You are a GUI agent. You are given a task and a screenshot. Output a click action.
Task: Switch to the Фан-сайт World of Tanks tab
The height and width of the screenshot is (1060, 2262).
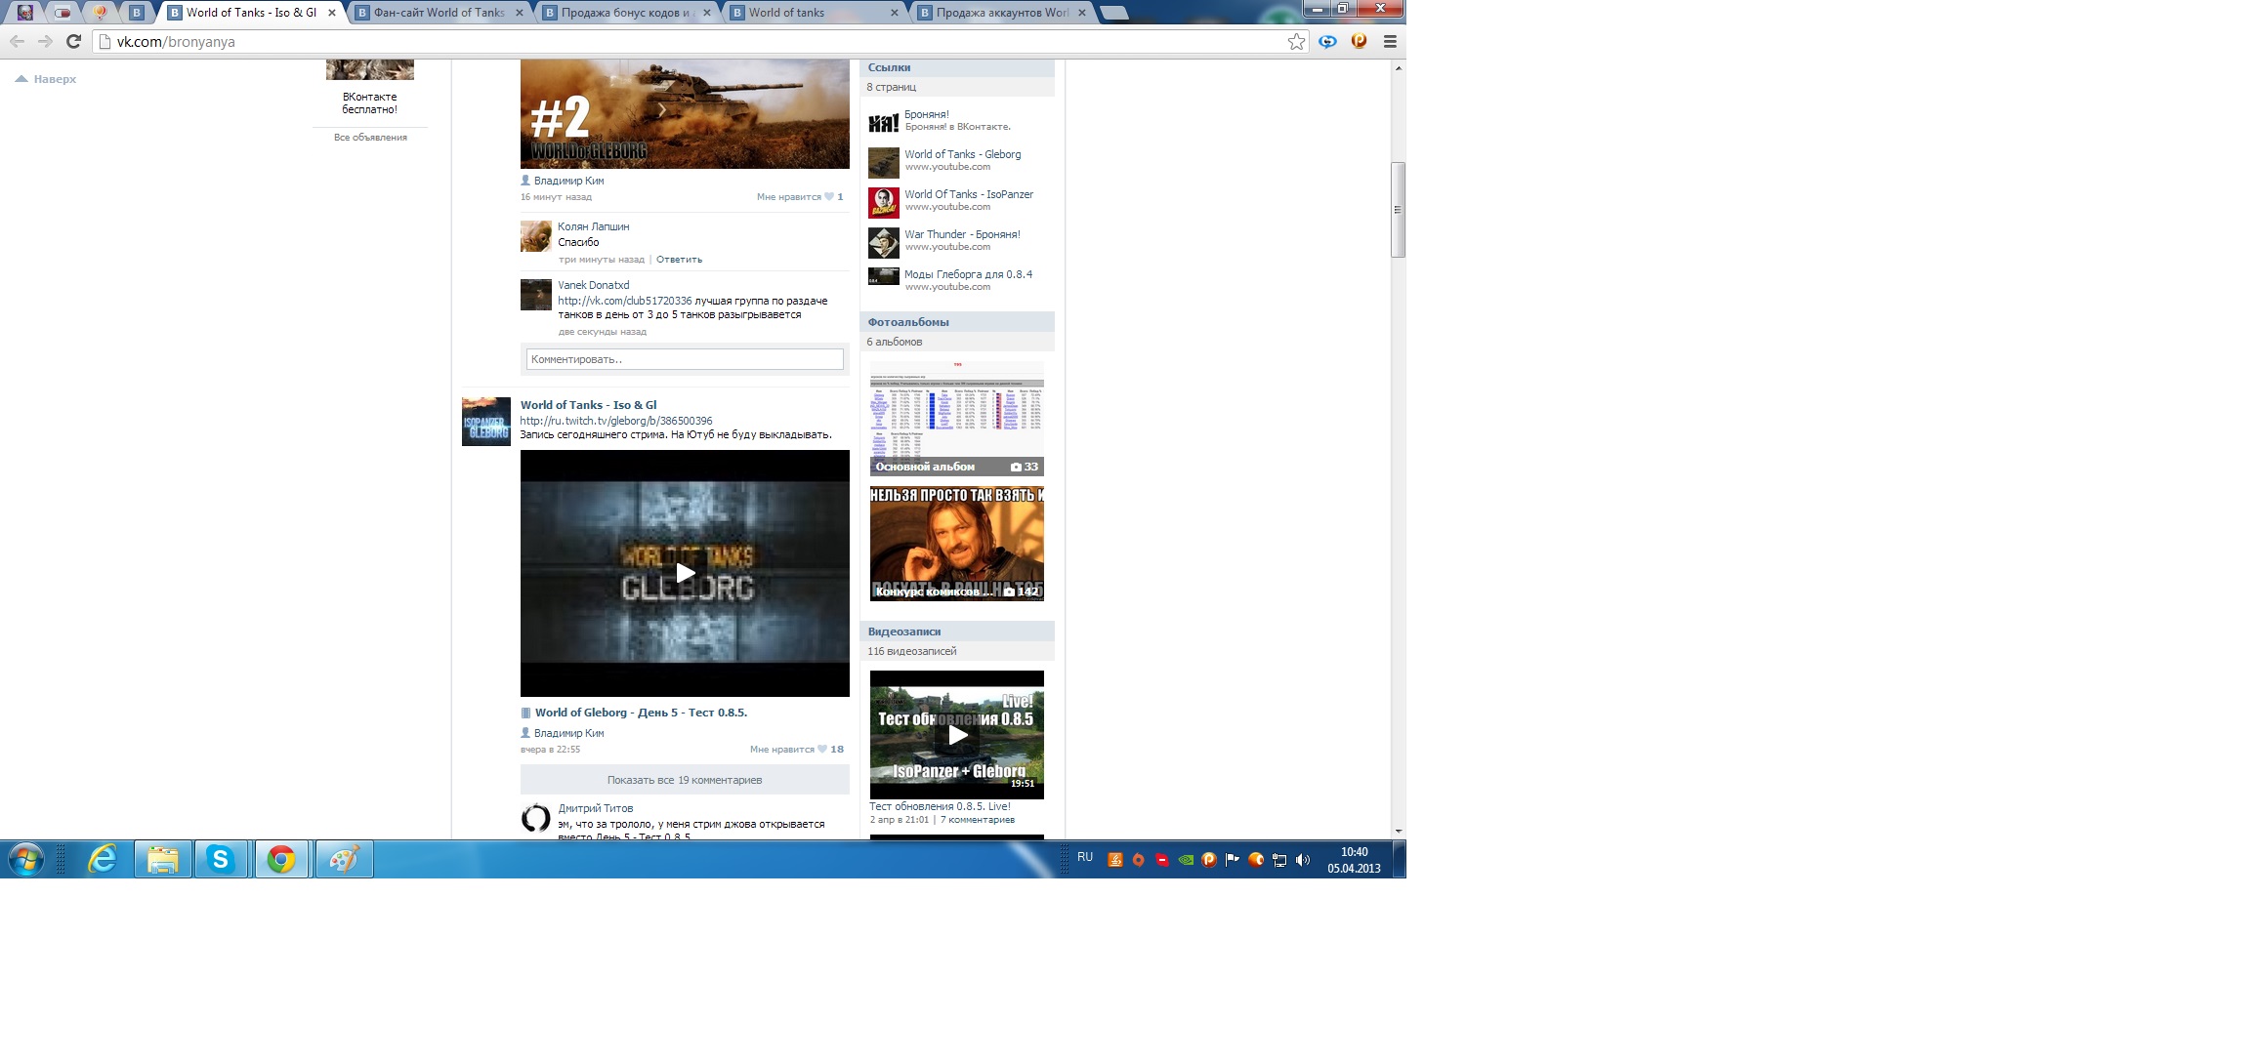point(440,13)
